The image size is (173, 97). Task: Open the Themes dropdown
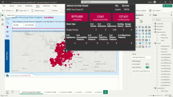(x=8, y=11)
